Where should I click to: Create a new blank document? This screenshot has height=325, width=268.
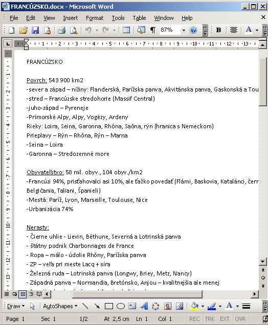[x=12, y=30]
